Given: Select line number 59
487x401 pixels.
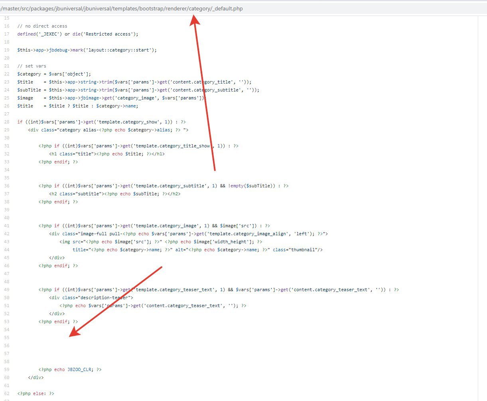Looking at the screenshot, I should point(7,369).
